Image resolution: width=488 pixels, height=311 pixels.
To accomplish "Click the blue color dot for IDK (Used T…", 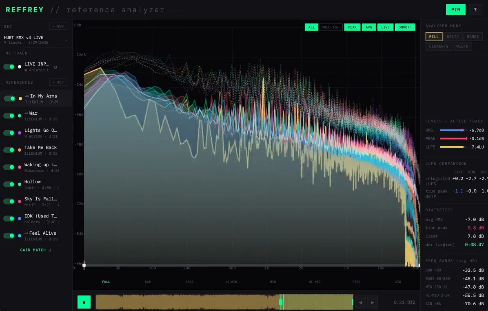I will point(20,218).
